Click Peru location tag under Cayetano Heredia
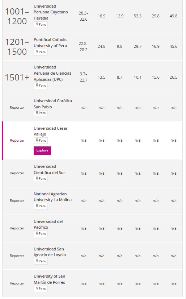 41,25
